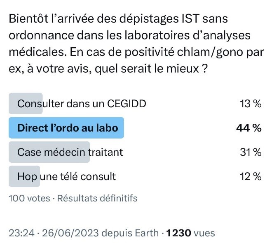Click the 31 % result percentage
The width and height of the screenshot is (279, 245).
click(x=250, y=152)
